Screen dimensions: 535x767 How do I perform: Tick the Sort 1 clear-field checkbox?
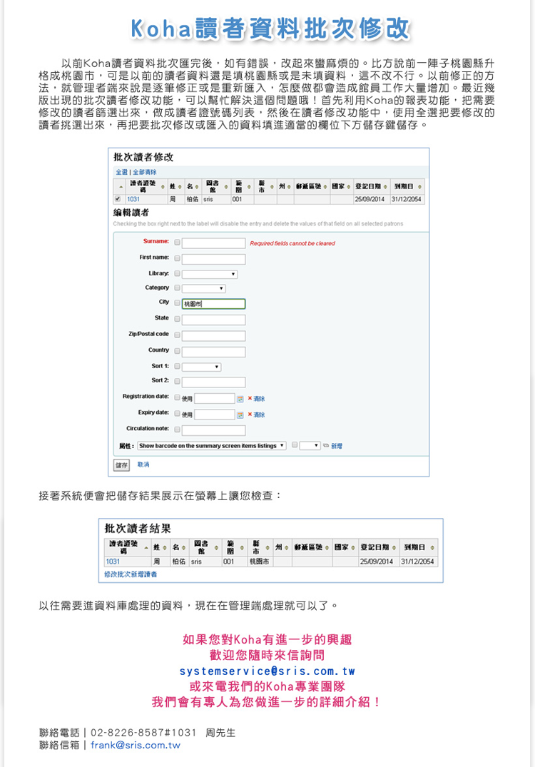click(177, 367)
